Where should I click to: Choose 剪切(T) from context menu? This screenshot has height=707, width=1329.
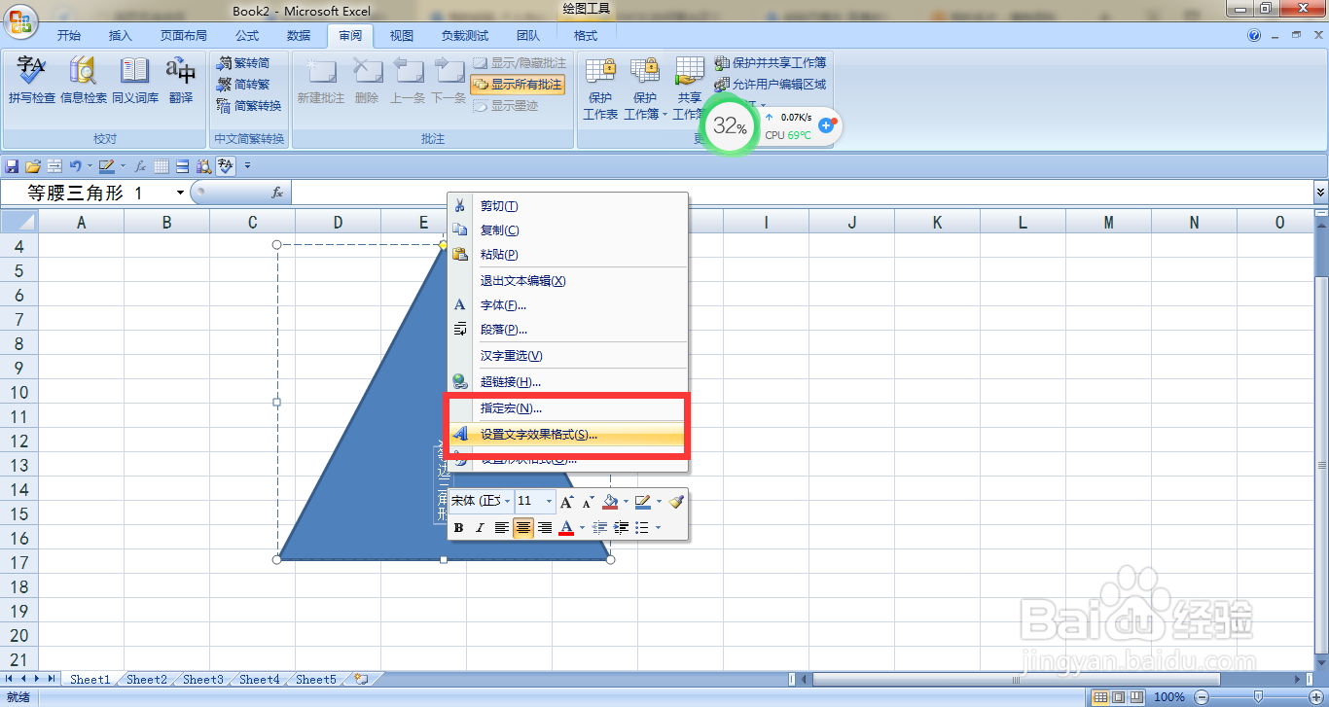(x=567, y=206)
